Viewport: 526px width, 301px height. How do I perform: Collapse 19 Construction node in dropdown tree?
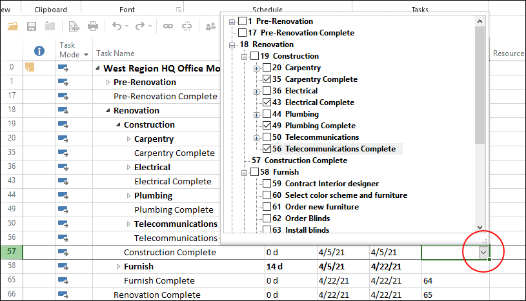(244, 57)
